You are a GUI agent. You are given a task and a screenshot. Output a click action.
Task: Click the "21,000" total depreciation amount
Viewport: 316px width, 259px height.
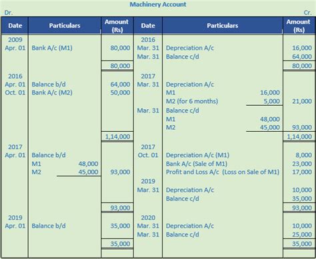pyautogui.click(x=302, y=101)
